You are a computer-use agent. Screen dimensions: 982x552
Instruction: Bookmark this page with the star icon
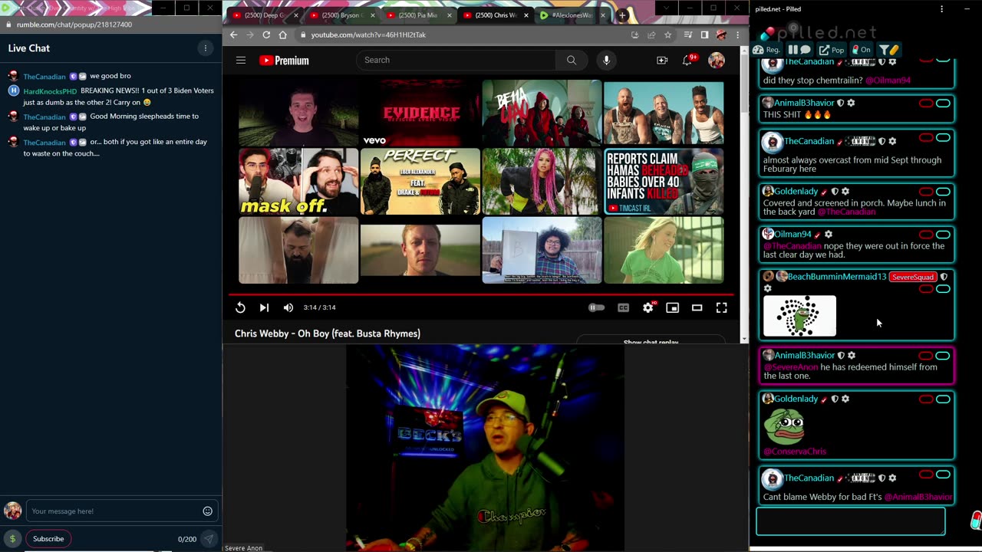click(667, 34)
